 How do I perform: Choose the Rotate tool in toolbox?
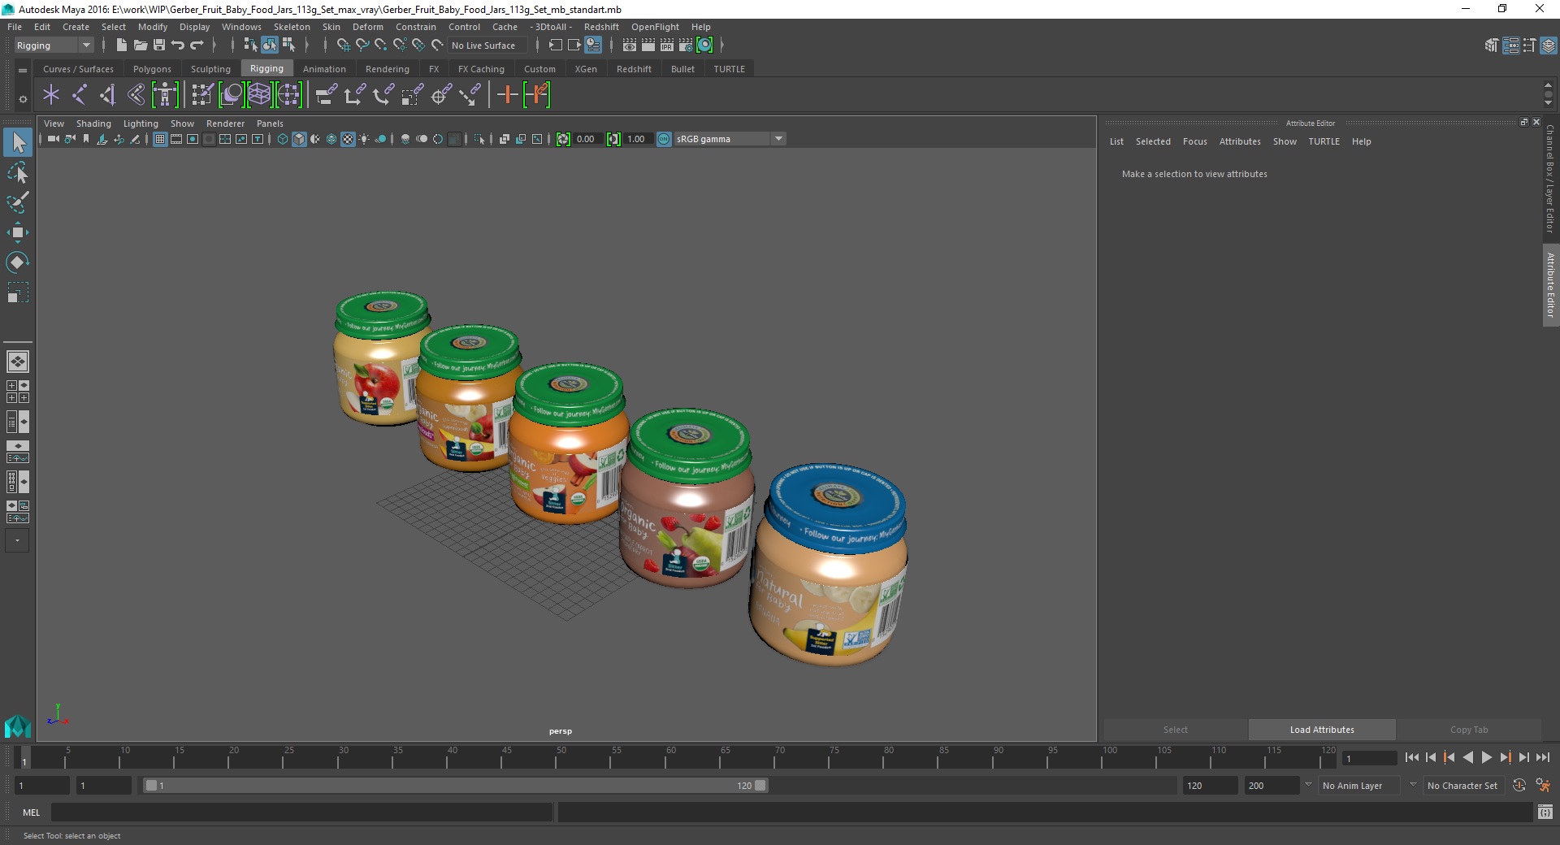pos(17,262)
